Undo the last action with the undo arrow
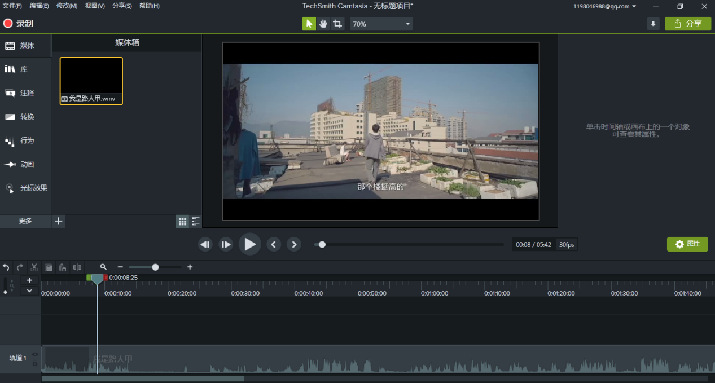The width and height of the screenshot is (715, 383). coord(6,267)
